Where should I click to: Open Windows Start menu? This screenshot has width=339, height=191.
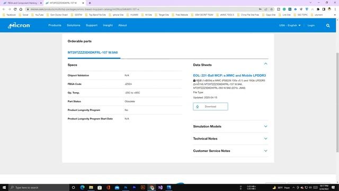click(x=4, y=187)
